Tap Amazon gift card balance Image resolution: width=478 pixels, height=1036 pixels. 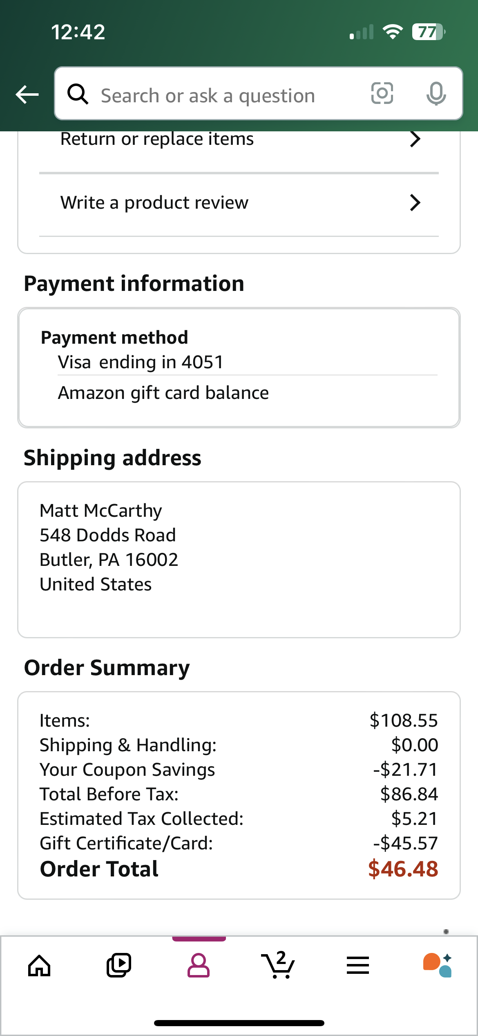(x=163, y=393)
